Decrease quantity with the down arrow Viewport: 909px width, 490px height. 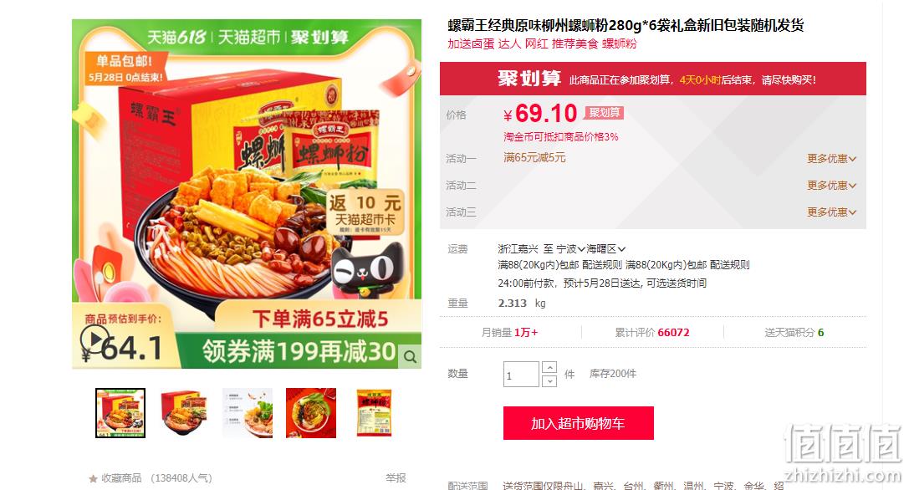(549, 381)
